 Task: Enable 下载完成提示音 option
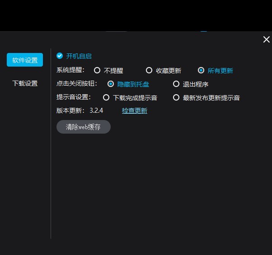tap(106, 97)
